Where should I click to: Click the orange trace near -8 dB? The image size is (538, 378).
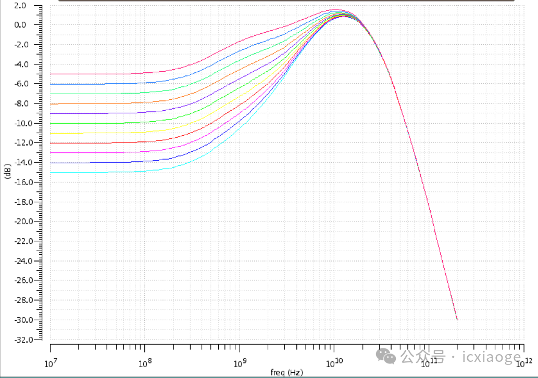(x=104, y=103)
